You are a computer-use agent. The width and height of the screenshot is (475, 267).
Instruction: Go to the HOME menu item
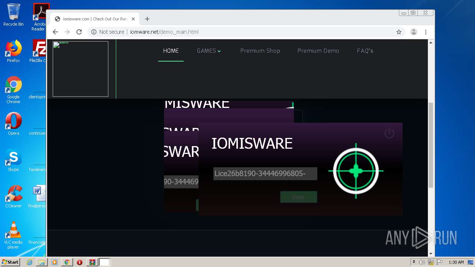[x=171, y=51]
